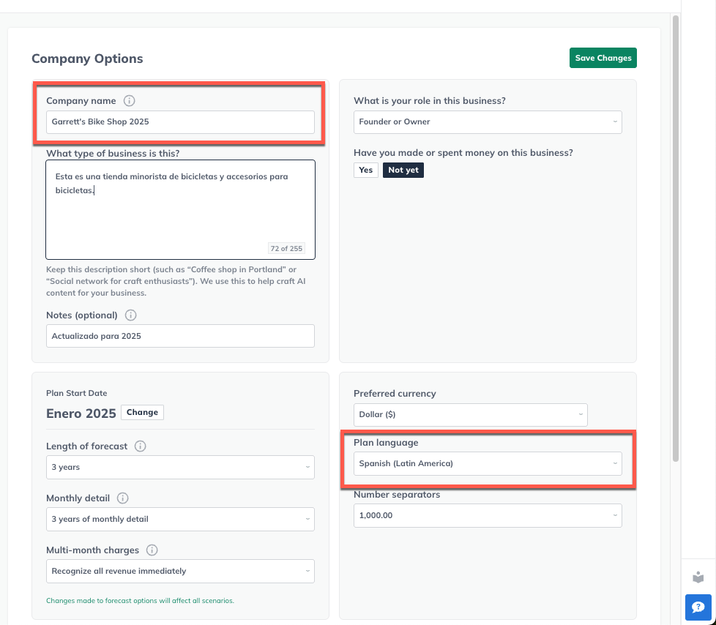Change Plan language from Spanish (Latin America)
716x625 pixels.
click(487, 463)
